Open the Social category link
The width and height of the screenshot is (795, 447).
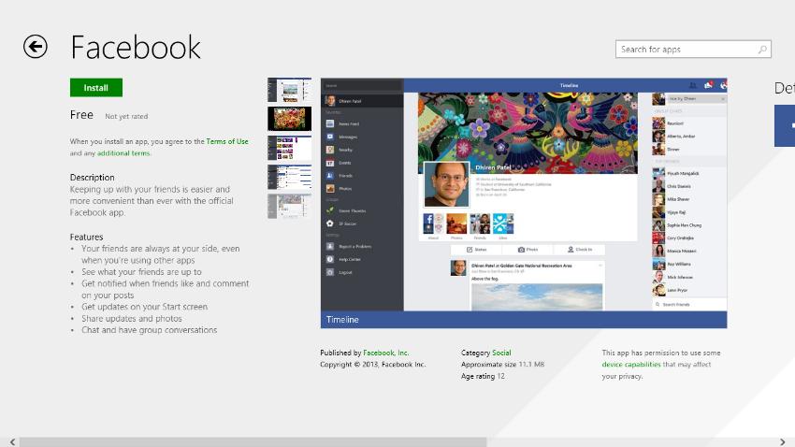click(501, 353)
